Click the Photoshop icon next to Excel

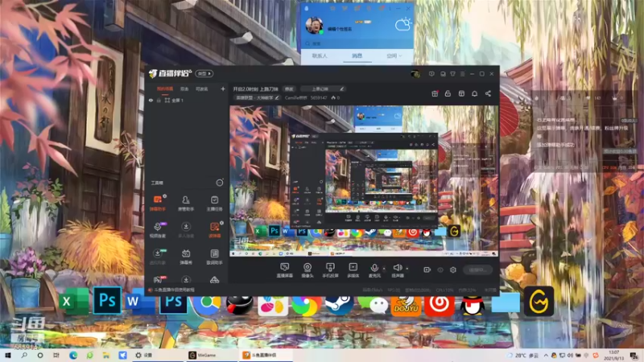(x=107, y=301)
